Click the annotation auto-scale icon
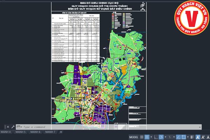210x140 pixels. coord(203,137)
